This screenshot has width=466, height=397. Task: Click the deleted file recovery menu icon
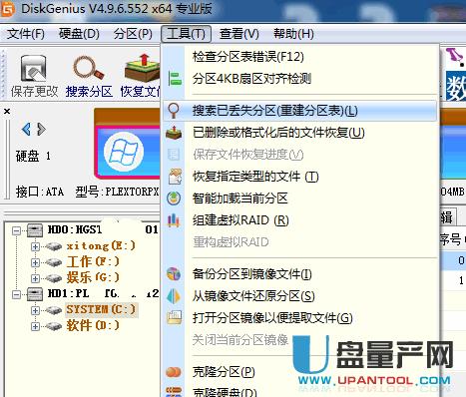(x=174, y=133)
